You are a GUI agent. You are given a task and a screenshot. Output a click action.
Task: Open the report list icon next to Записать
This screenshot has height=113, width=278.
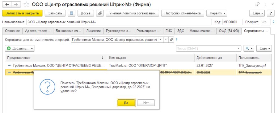point(72,13)
